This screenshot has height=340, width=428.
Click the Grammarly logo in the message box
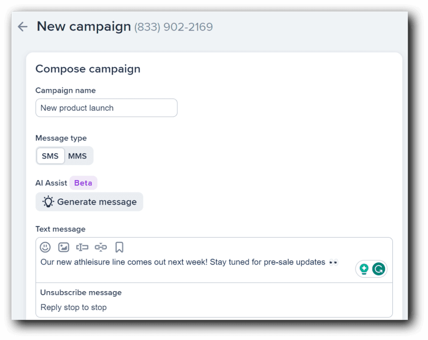tap(378, 269)
